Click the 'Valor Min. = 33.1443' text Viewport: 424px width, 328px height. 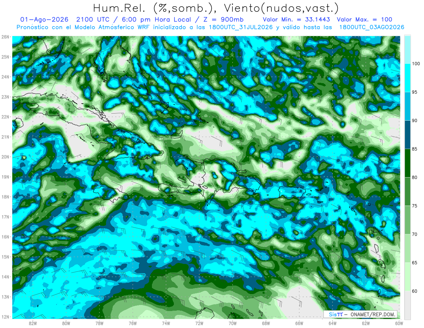tap(296, 19)
